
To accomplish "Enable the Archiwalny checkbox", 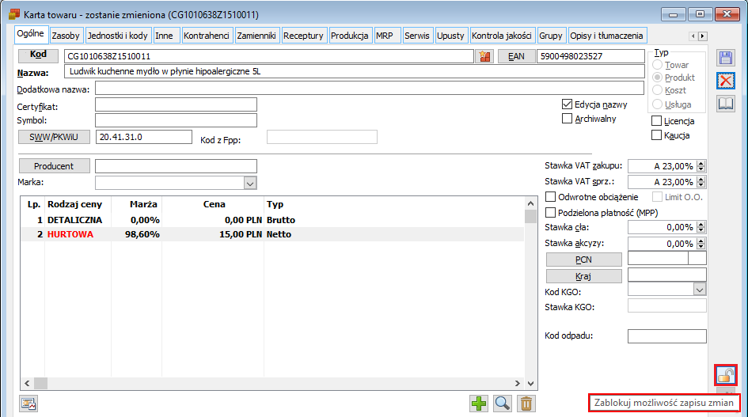I will point(568,119).
